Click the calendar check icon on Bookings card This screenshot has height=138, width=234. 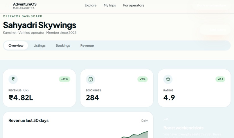pyautogui.click(x=91, y=79)
